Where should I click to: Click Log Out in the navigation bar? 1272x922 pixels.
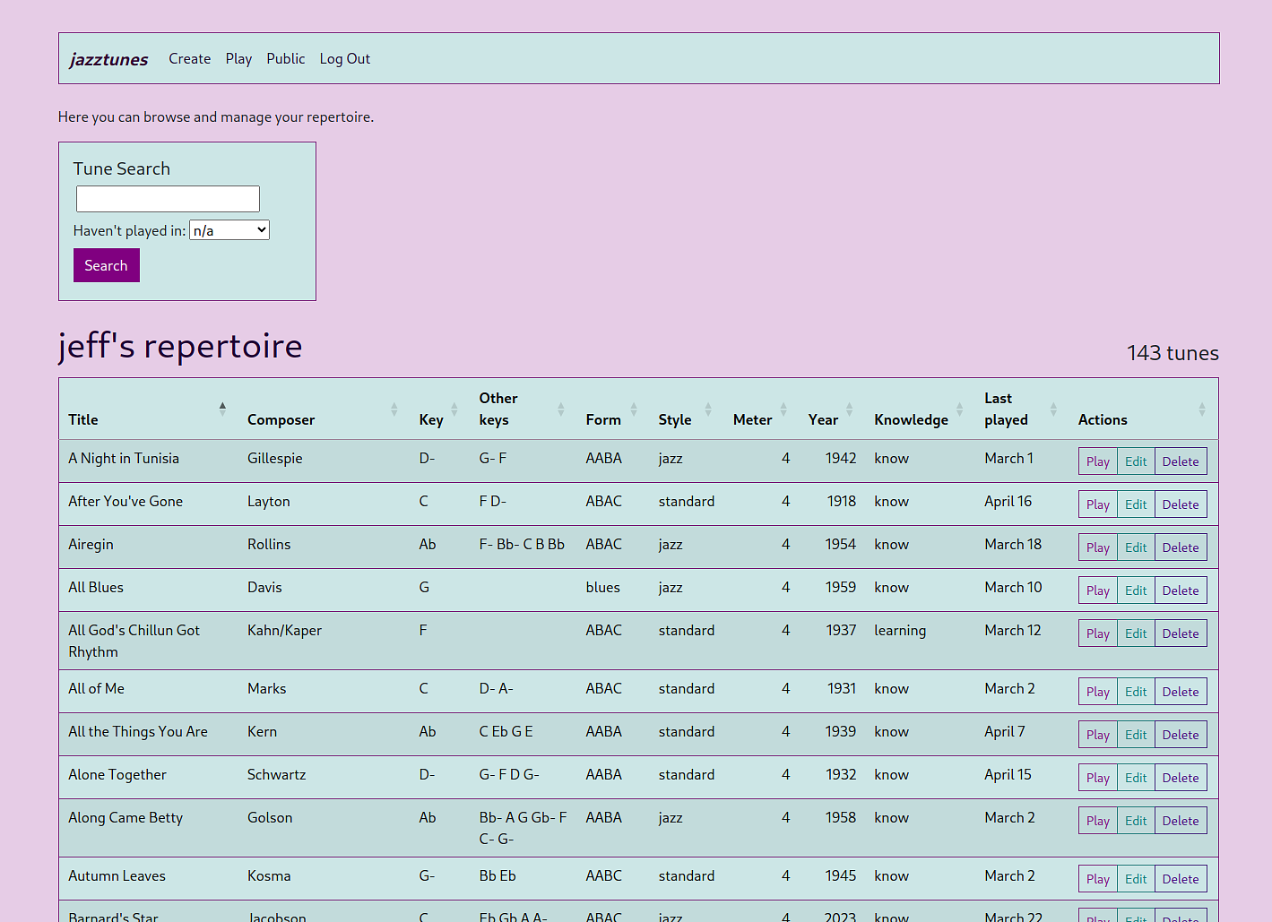click(x=344, y=59)
